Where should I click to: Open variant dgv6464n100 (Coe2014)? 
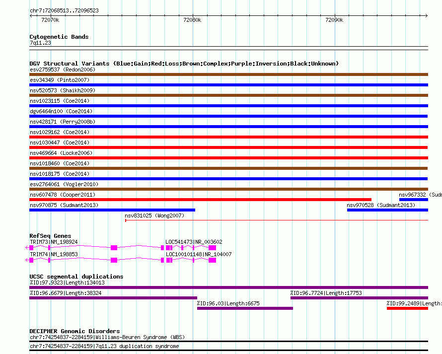[x=61, y=111]
